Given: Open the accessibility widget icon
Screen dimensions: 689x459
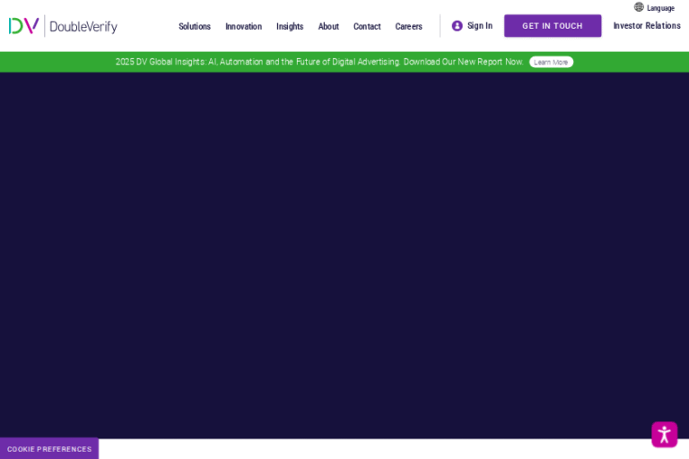Looking at the screenshot, I should click(664, 435).
